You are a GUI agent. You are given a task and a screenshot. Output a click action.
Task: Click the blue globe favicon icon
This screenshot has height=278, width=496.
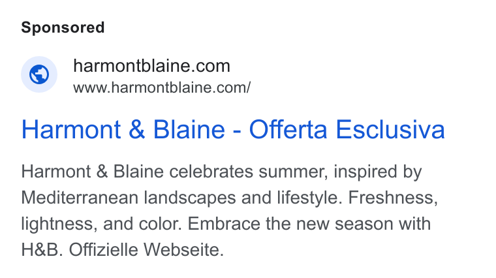[x=39, y=74]
